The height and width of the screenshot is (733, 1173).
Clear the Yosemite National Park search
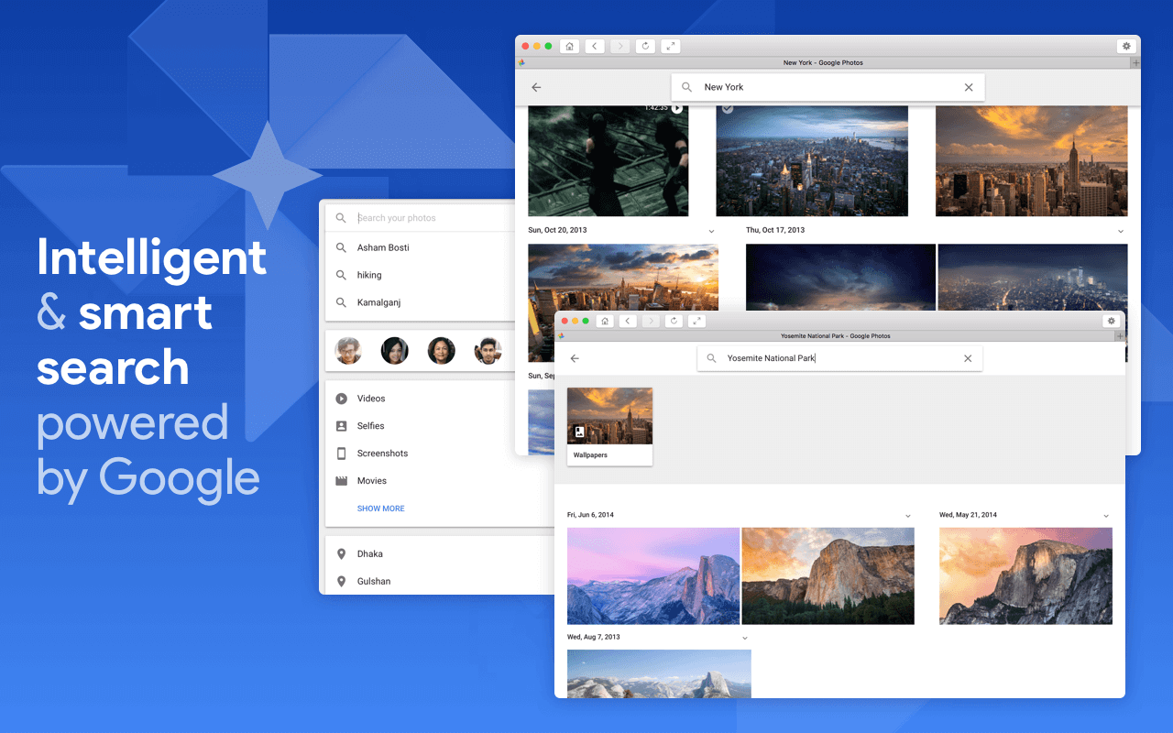coord(968,358)
